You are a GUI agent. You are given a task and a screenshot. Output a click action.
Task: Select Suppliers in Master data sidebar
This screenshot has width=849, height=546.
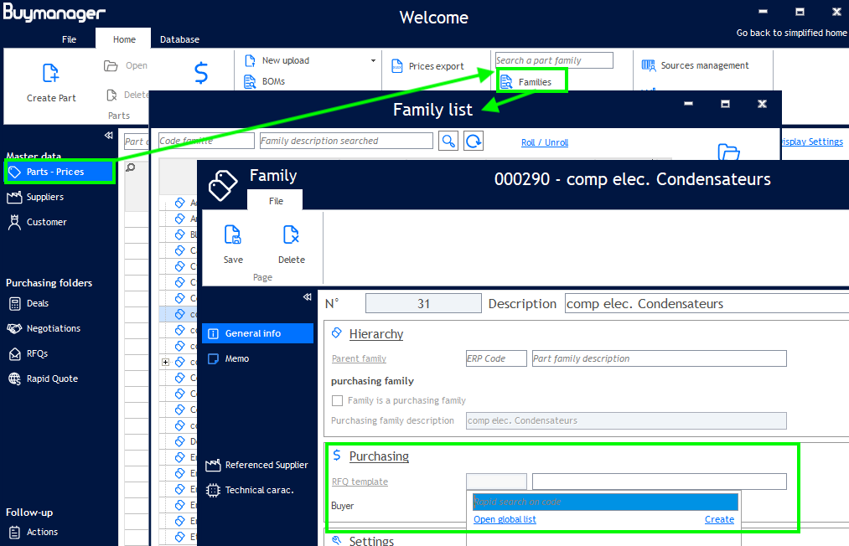pyautogui.click(x=45, y=197)
